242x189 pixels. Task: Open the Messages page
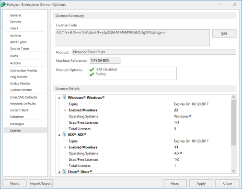point(17,124)
